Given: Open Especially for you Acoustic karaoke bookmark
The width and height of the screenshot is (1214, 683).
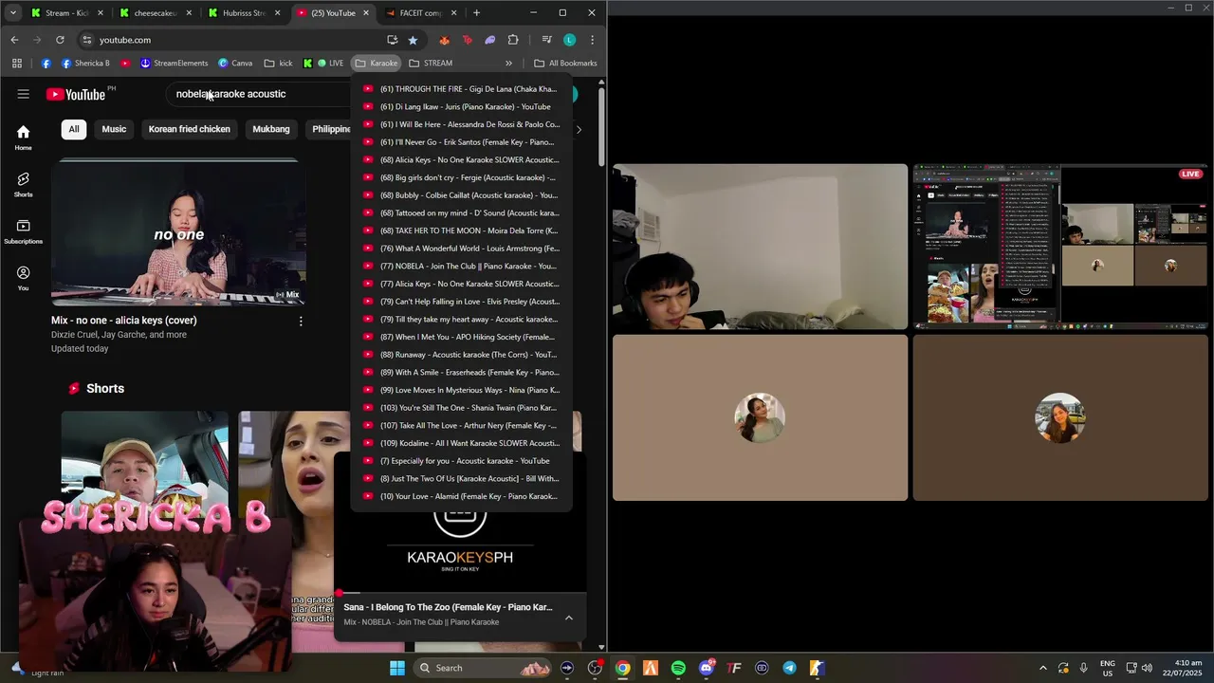Looking at the screenshot, I should (x=462, y=461).
